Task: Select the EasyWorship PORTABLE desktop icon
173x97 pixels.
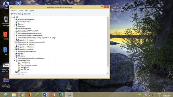Action: 6,83
